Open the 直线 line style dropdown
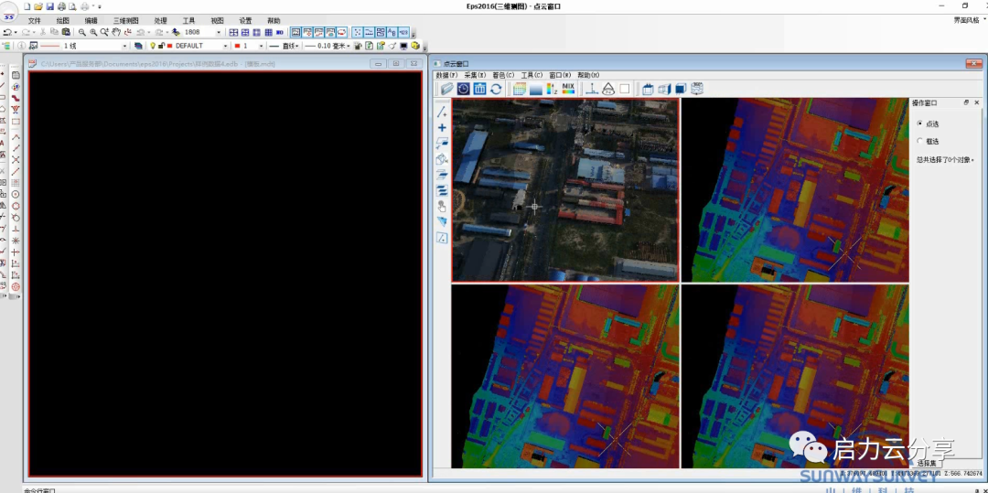This screenshot has width=988, height=493. [x=298, y=46]
